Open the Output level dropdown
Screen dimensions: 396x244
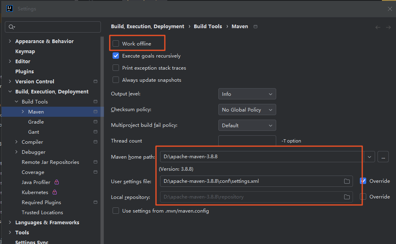pyautogui.click(x=247, y=94)
